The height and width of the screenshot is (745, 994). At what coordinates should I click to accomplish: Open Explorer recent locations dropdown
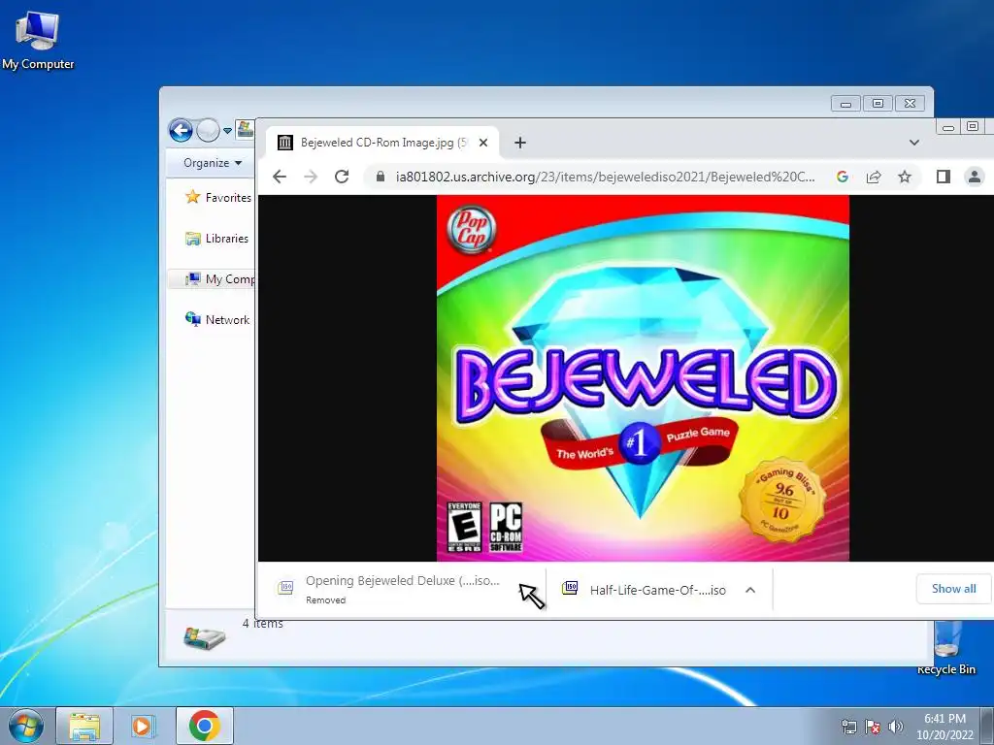(x=227, y=131)
